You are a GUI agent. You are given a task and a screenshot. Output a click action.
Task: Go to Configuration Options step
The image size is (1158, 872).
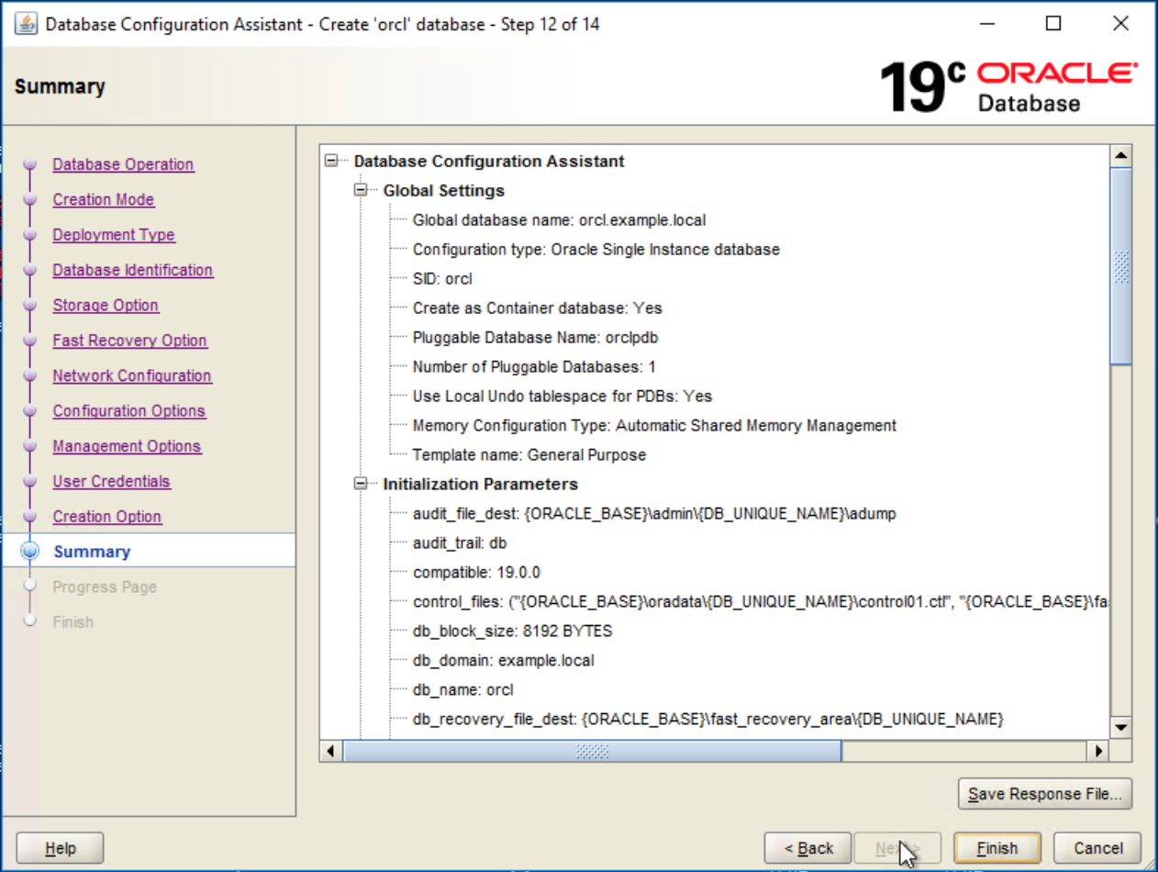click(x=129, y=411)
